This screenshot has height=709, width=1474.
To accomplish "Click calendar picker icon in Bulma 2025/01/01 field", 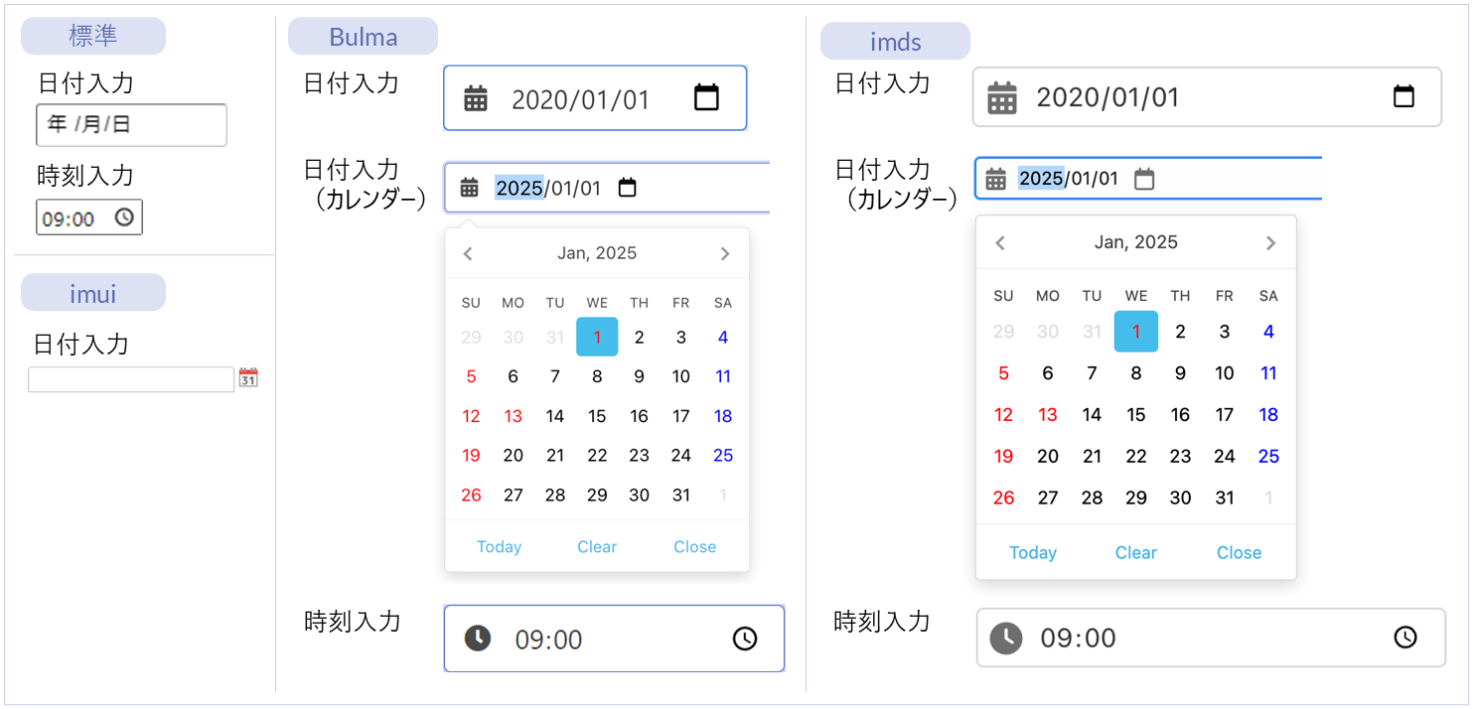I will [627, 188].
